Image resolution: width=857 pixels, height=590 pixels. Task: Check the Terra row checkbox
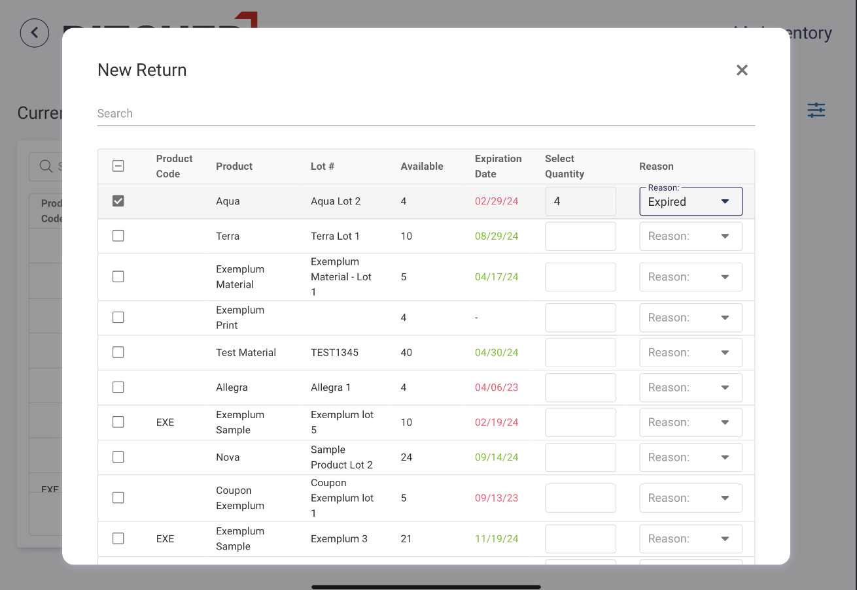click(x=118, y=236)
